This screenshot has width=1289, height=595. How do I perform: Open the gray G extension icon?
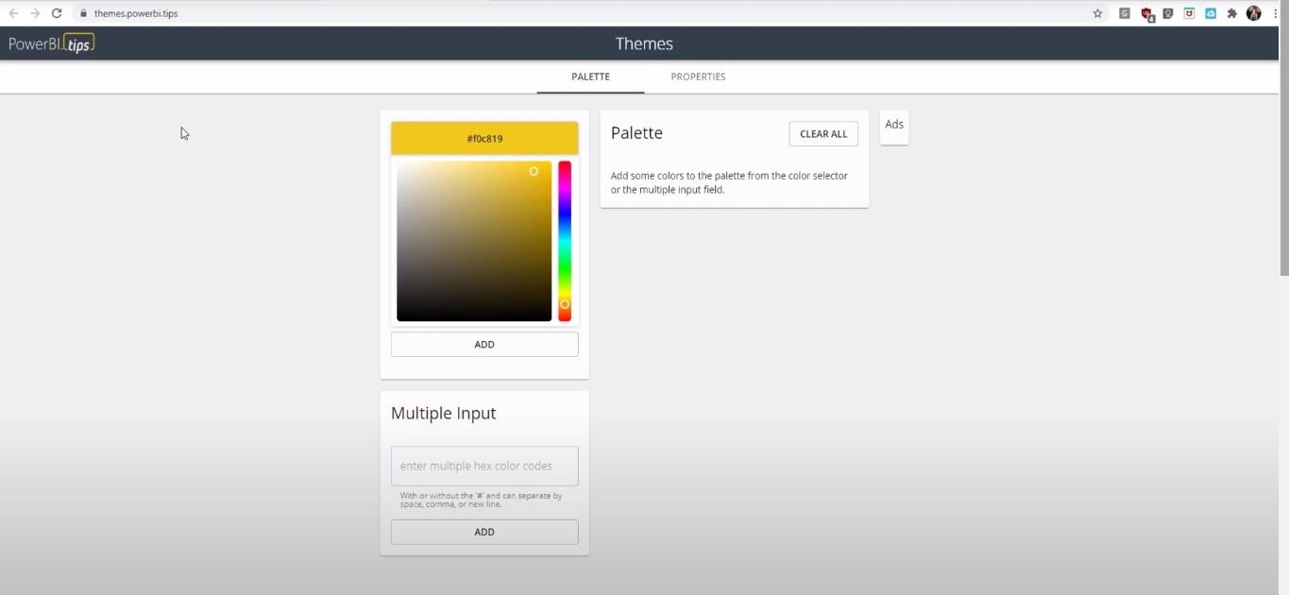click(1124, 13)
